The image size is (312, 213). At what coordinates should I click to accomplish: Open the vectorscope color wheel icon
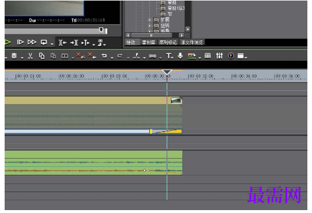pos(231,56)
